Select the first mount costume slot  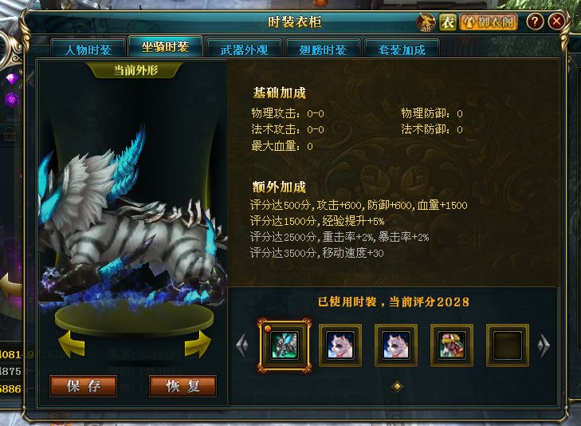pyautogui.click(x=285, y=345)
